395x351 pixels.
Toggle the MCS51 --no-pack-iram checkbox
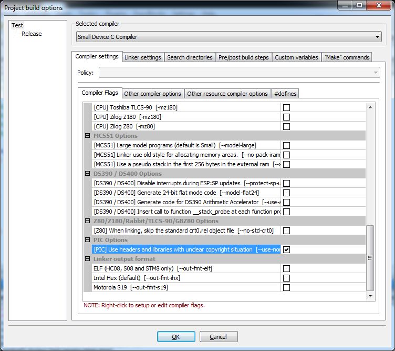point(286,155)
